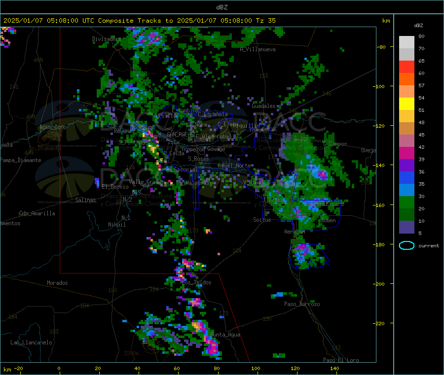Click the '100' km tick on bottom axis
The height and width of the screenshot is (375, 444).
pos(256,368)
